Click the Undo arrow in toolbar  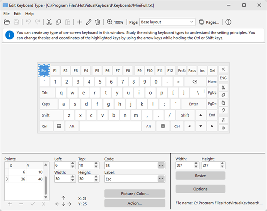point(29,22)
